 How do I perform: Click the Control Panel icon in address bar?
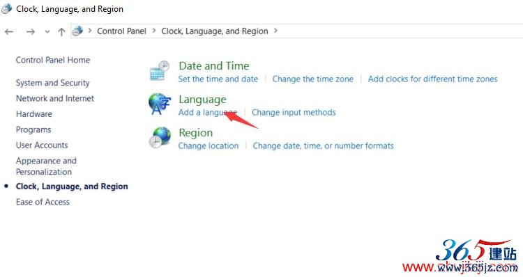pos(77,31)
